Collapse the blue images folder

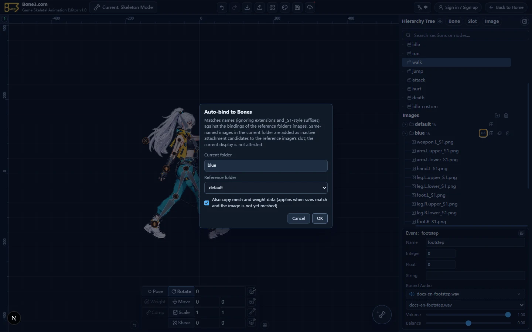pos(405,133)
